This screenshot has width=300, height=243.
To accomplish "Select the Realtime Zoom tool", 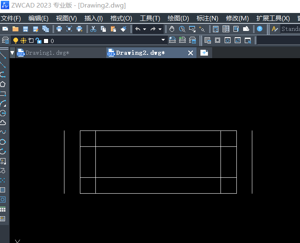I will tap(182, 29).
